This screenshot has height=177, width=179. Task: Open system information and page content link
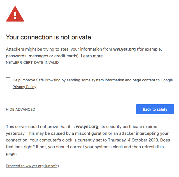(123, 80)
